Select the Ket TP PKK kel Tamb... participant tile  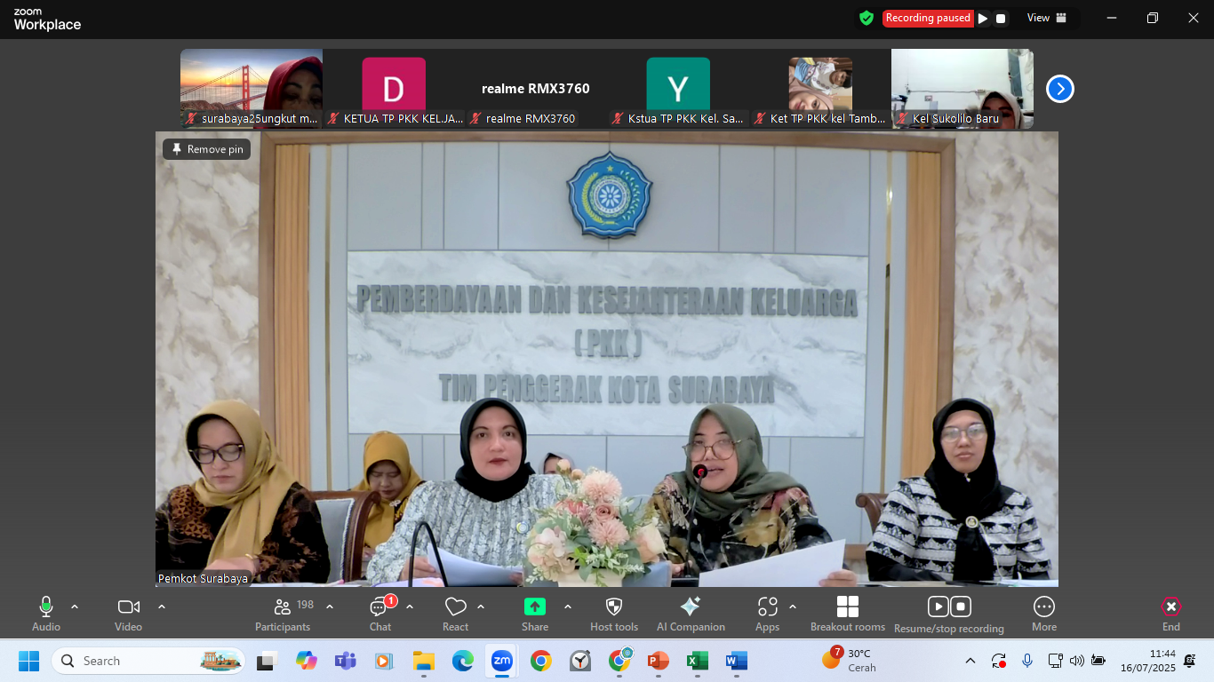(820, 89)
